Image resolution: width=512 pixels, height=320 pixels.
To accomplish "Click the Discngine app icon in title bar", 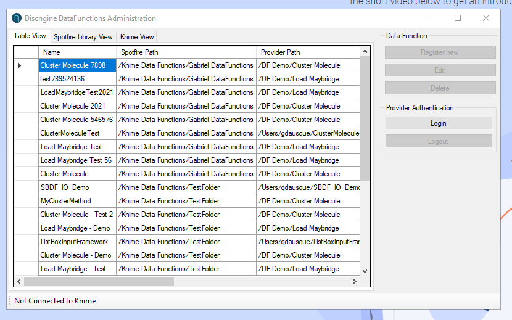I will click(16, 18).
